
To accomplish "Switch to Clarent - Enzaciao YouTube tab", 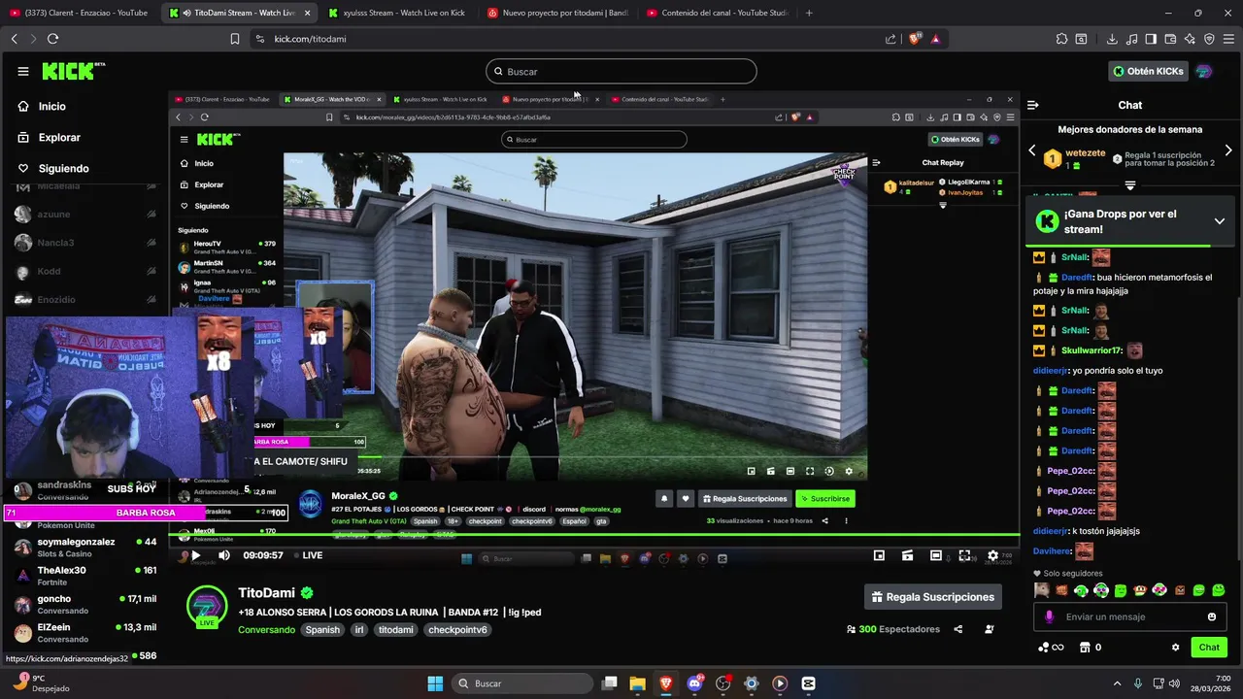I will point(80,13).
